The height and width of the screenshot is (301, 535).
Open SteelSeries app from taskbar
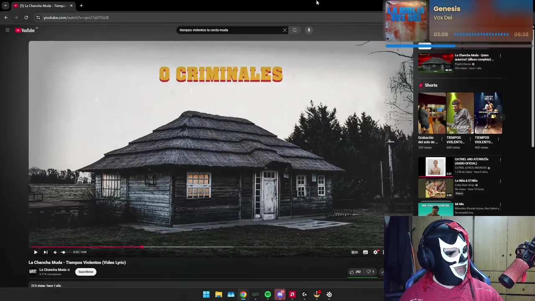coord(329,294)
